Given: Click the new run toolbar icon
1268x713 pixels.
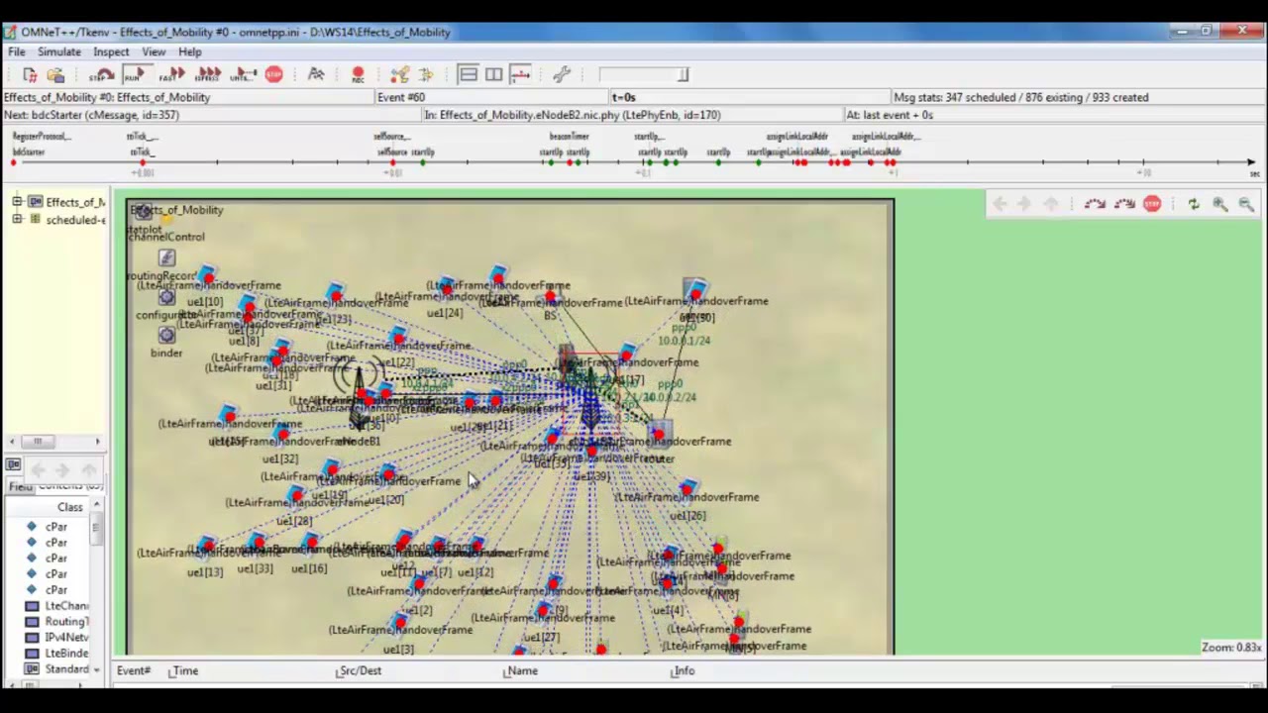Looking at the screenshot, I should [x=30, y=75].
